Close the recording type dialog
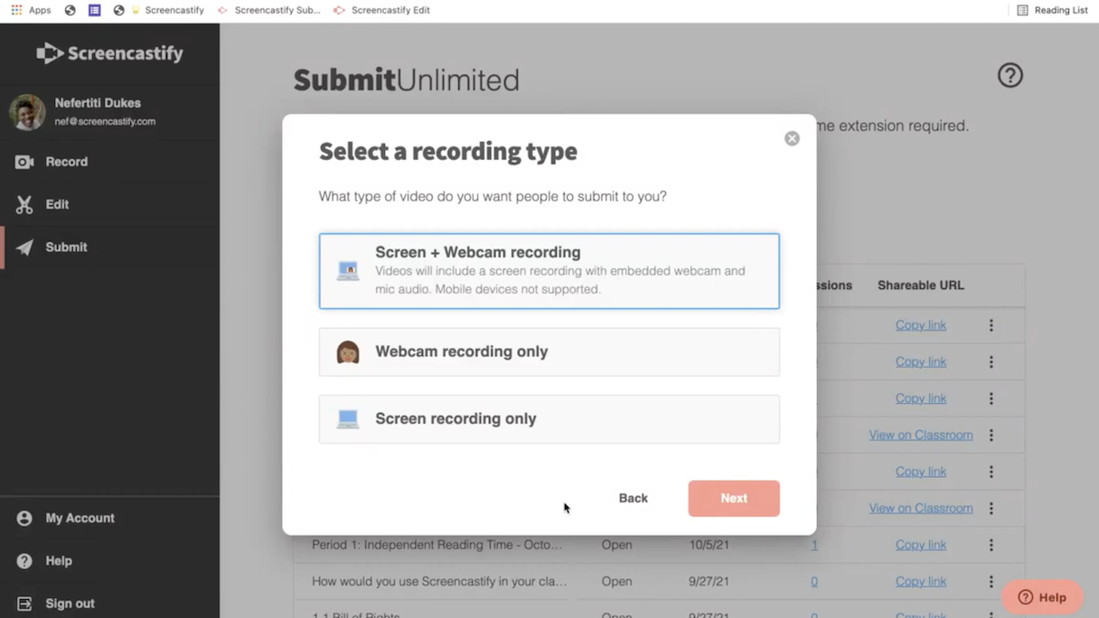 tap(792, 138)
